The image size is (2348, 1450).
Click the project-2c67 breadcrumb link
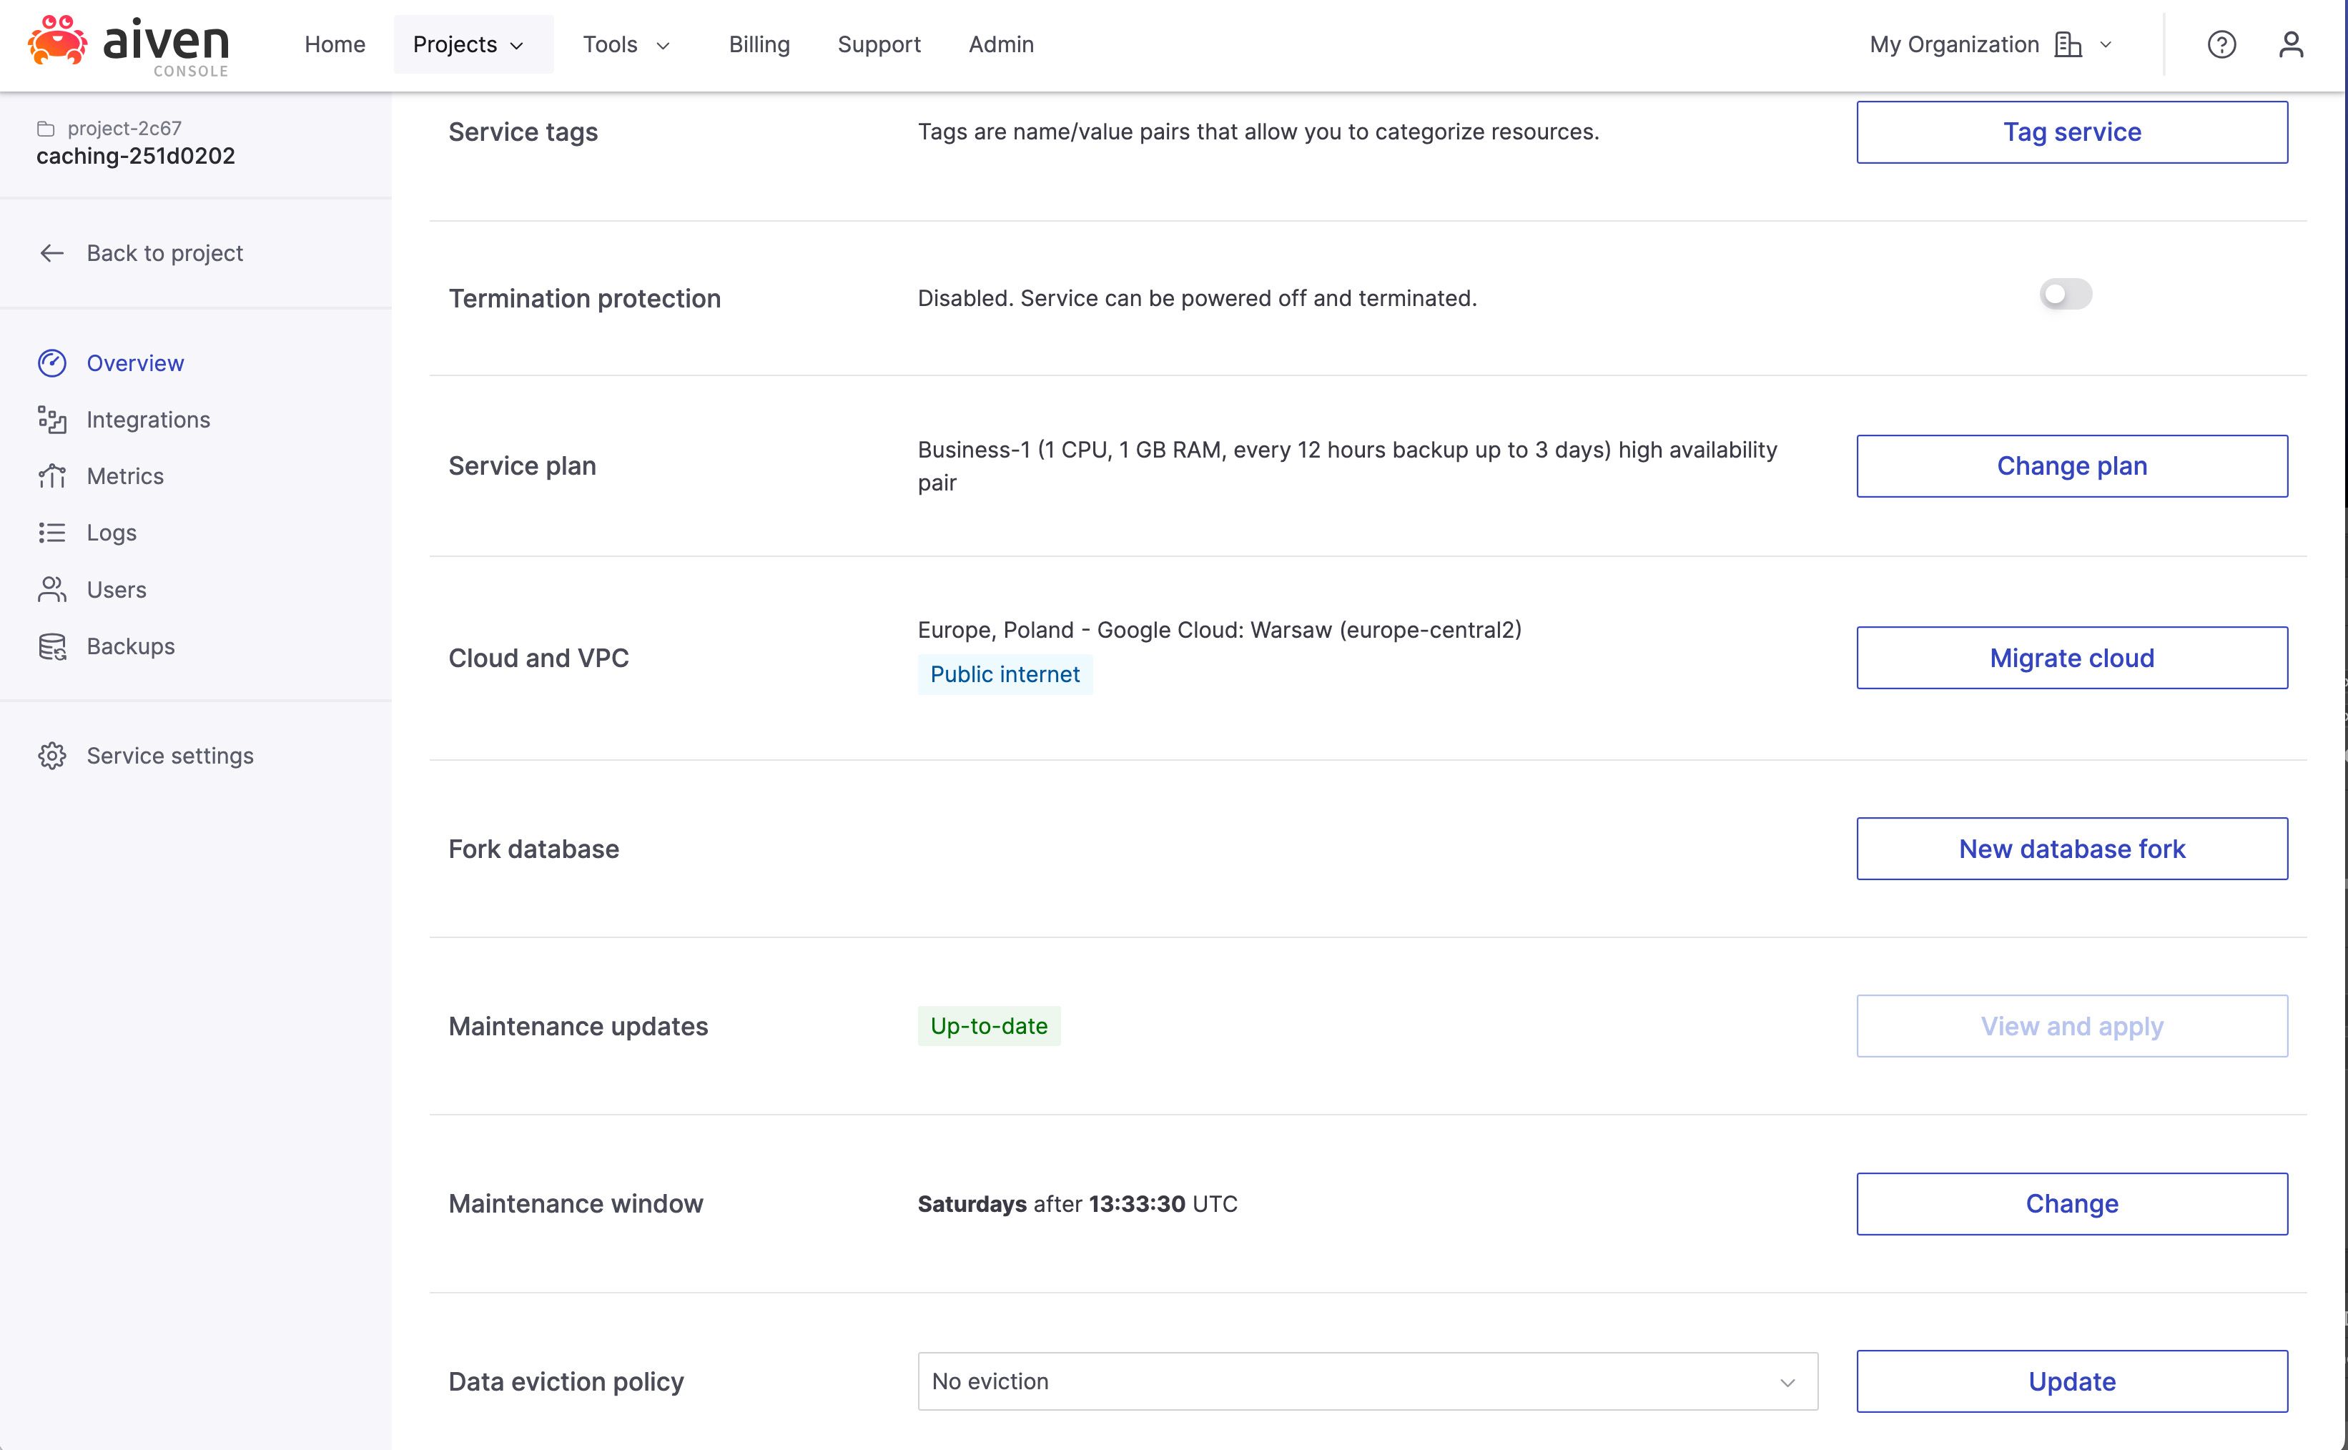click(x=124, y=129)
